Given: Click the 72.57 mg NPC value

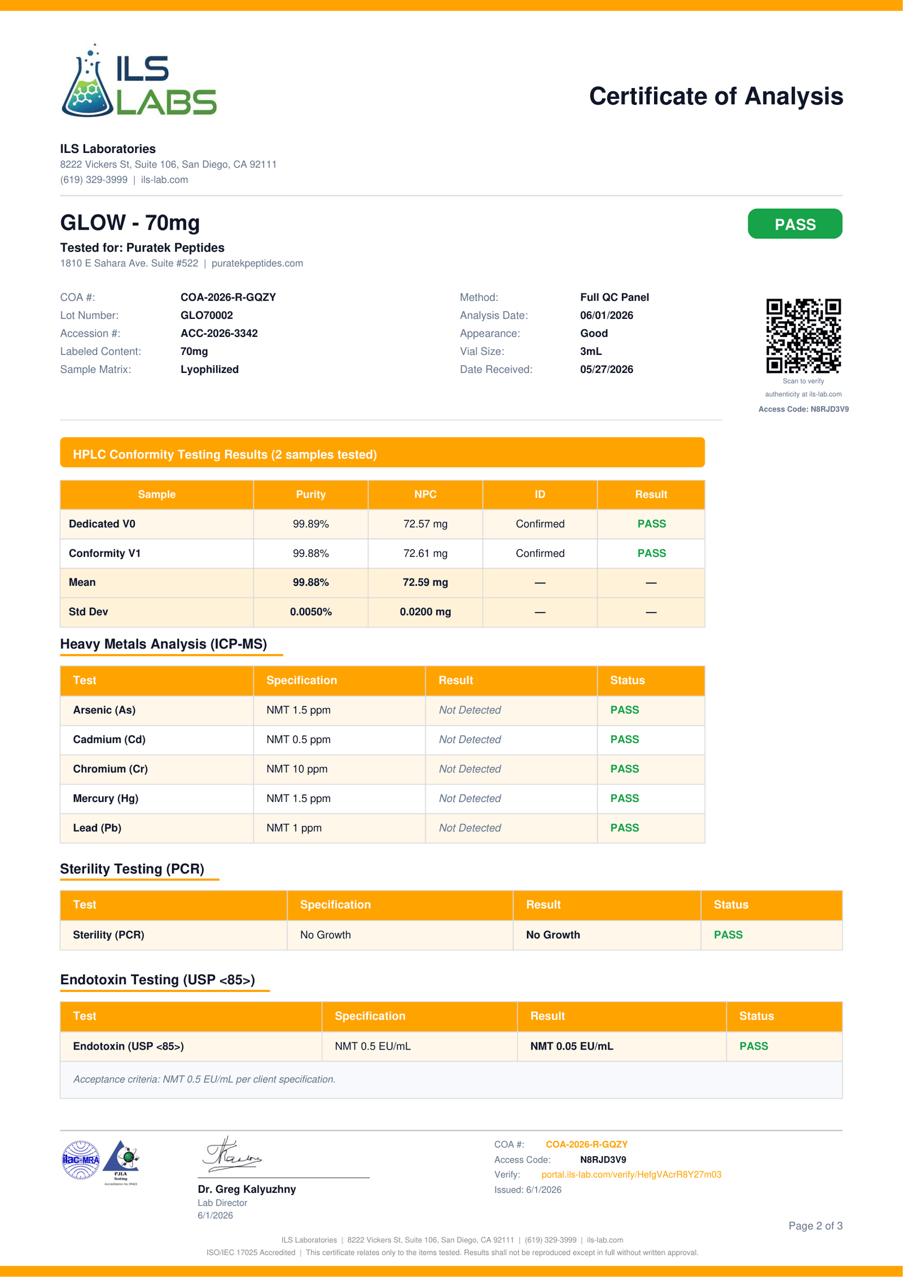Looking at the screenshot, I should (x=425, y=524).
